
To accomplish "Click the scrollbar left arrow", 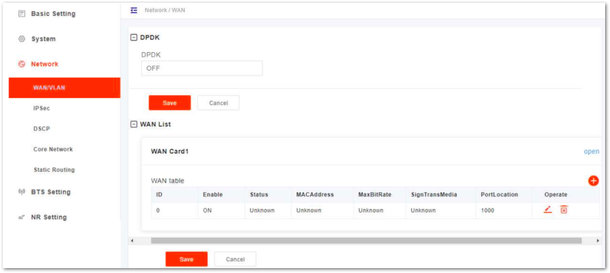I will (x=132, y=240).
